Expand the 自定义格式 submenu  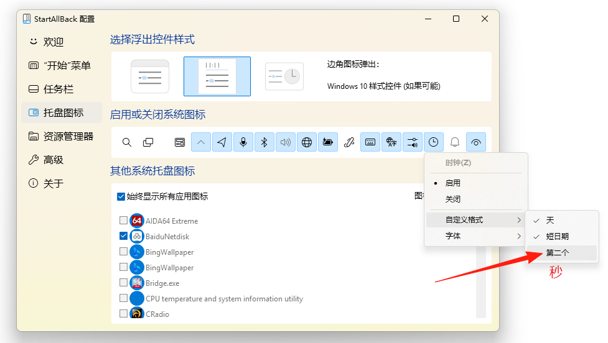coord(476,220)
